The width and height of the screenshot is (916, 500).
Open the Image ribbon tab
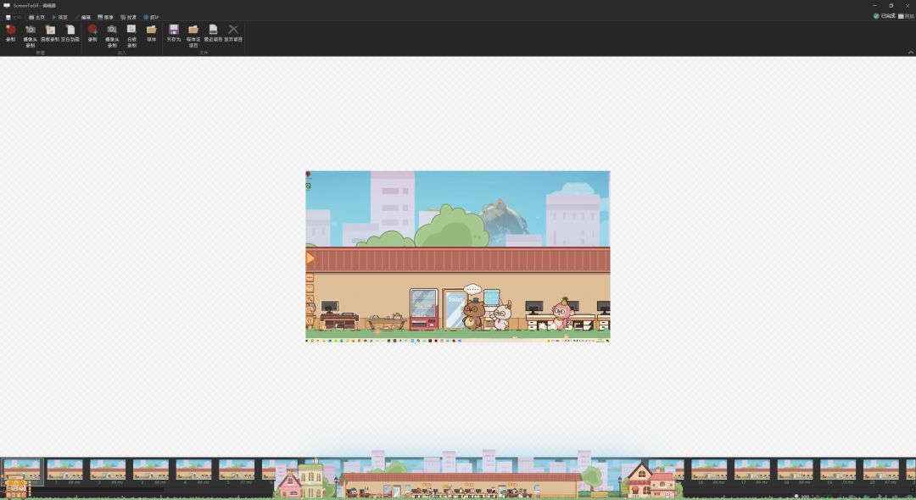pyautogui.click(x=105, y=17)
